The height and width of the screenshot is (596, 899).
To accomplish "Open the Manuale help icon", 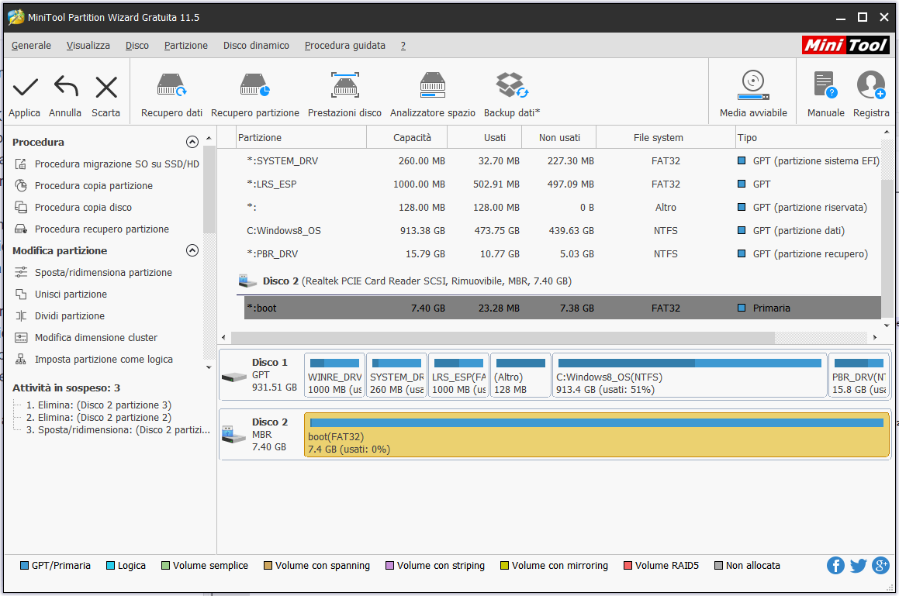I will click(825, 85).
